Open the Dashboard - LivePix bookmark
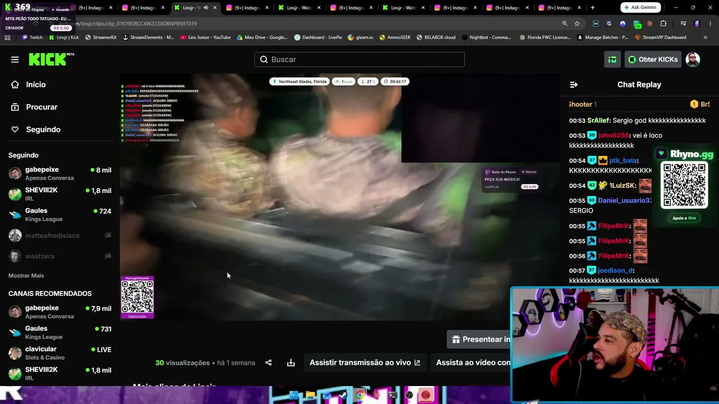719x404 pixels. click(318, 38)
